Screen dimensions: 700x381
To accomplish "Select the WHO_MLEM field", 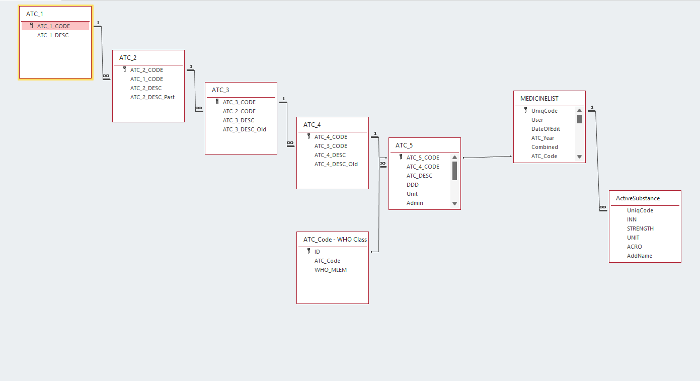I will pos(331,270).
